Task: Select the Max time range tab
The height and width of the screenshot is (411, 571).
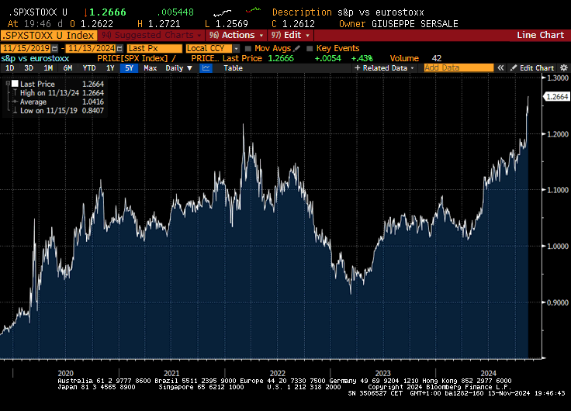Action: coord(150,68)
